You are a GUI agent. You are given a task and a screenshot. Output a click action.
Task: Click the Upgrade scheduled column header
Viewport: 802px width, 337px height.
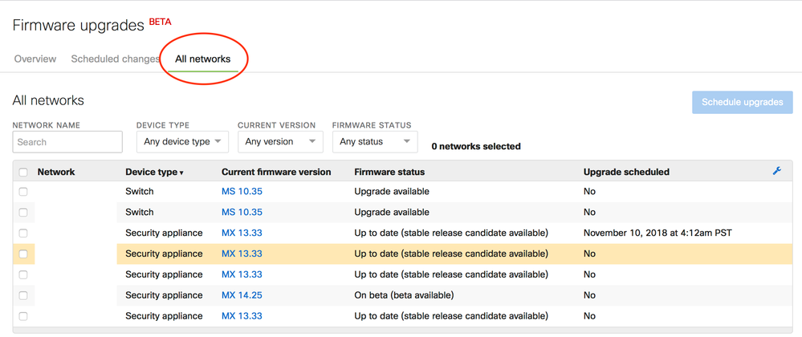tap(626, 172)
